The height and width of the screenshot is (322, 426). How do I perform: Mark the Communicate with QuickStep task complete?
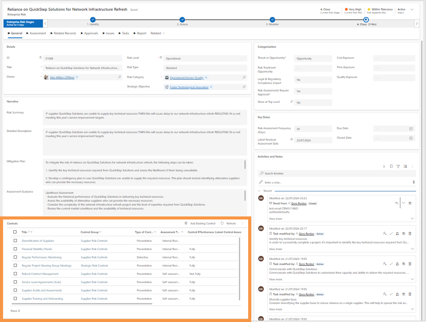tap(391, 264)
